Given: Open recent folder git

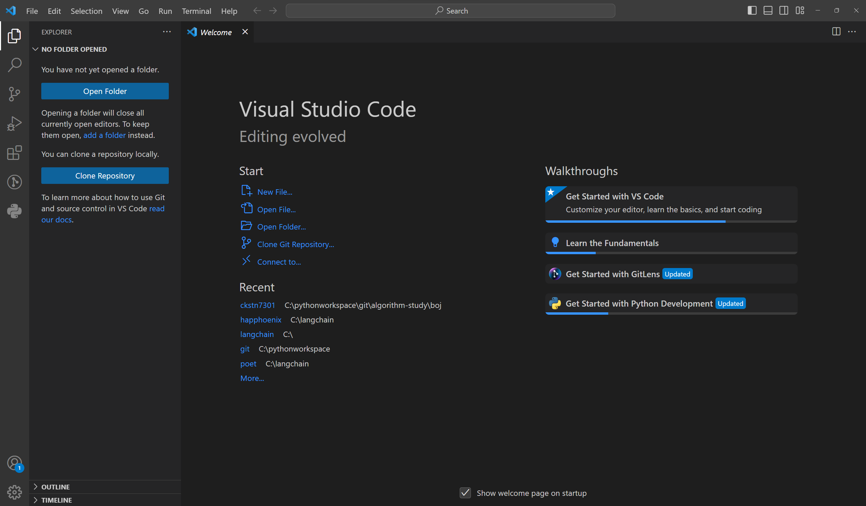Looking at the screenshot, I should pyautogui.click(x=245, y=349).
